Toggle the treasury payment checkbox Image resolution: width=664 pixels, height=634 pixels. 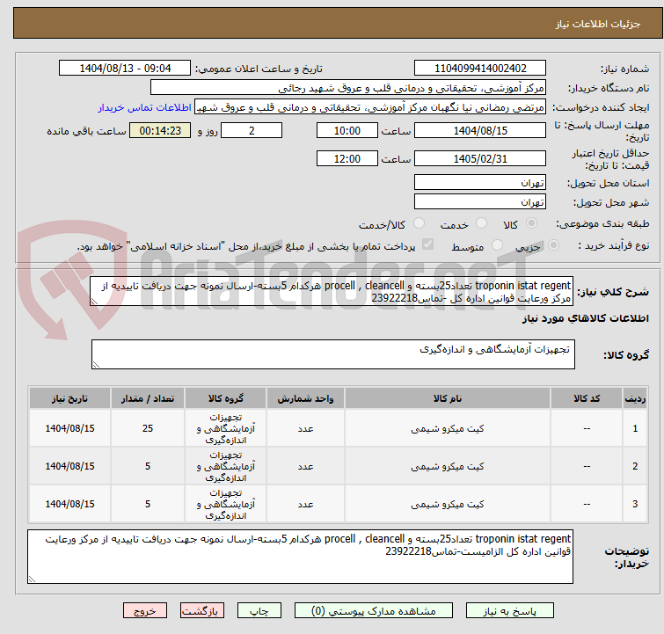point(427,244)
